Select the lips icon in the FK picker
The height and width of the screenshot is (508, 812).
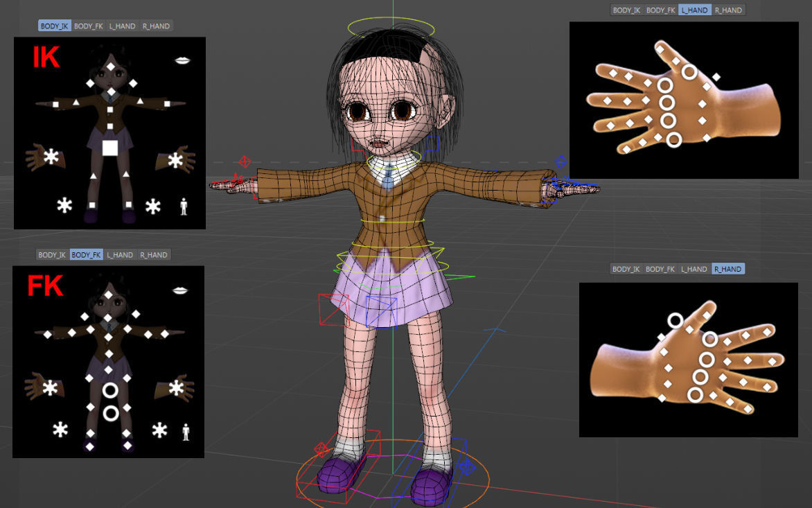(x=181, y=290)
